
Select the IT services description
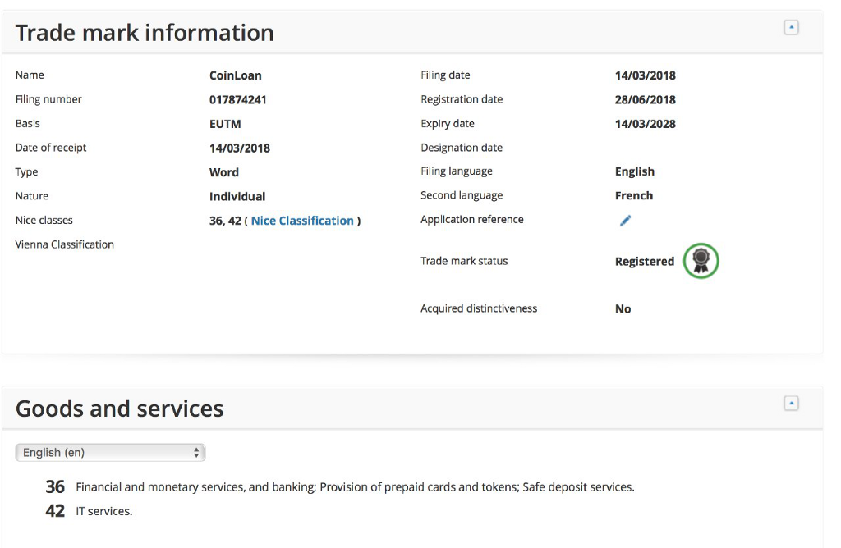click(x=104, y=512)
